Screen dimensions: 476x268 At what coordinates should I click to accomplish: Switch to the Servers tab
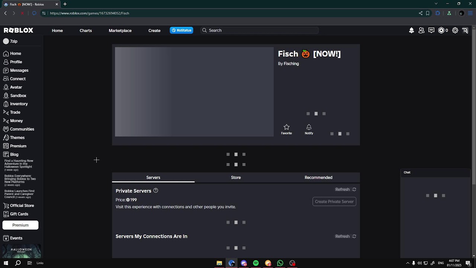(153, 178)
